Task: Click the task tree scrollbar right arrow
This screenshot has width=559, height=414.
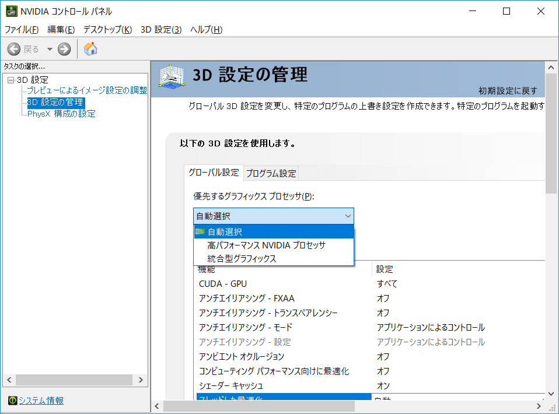Action: click(141, 380)
